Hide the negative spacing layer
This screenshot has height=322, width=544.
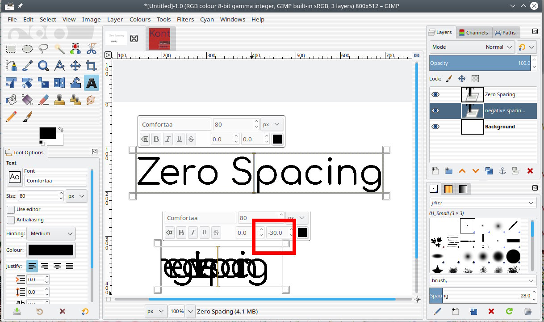pyautogui.click(x=435, y=110)
